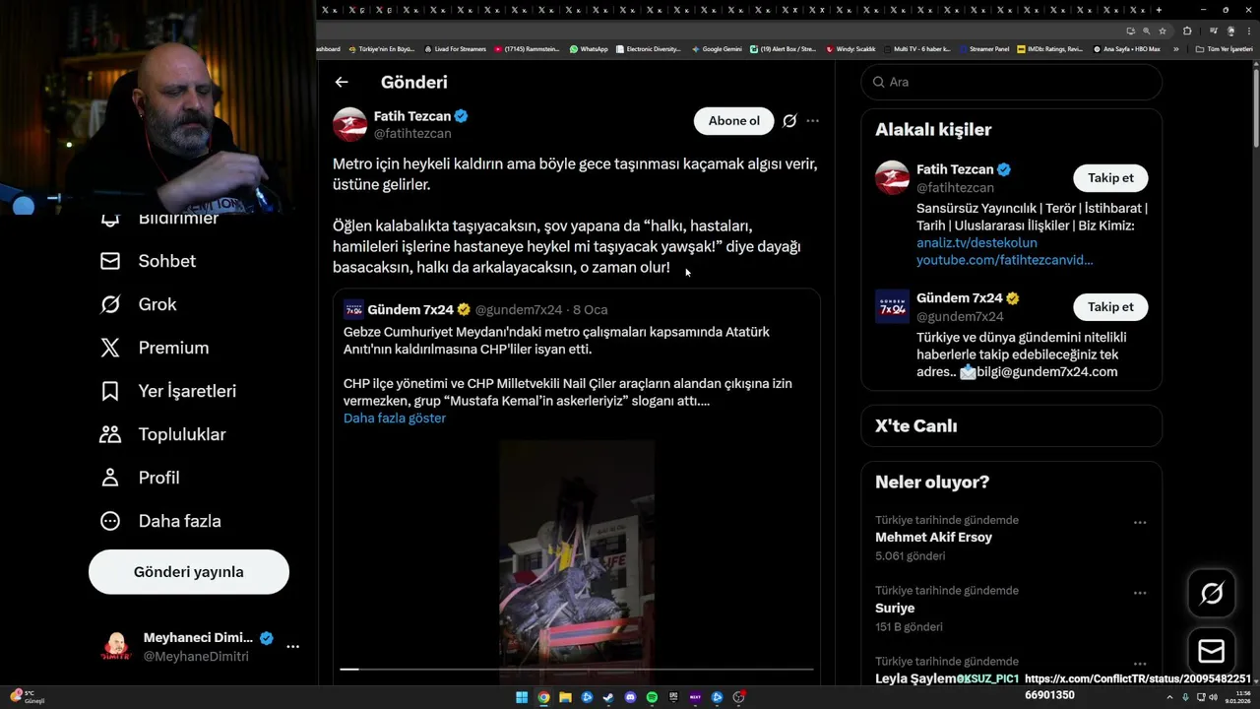Open Chrome from the taskbar

pos(543,697)
